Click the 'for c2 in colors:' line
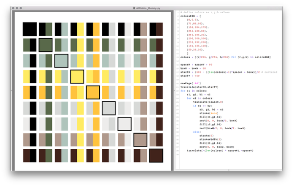The image size is (293, 186). click(x=200, y=98)
